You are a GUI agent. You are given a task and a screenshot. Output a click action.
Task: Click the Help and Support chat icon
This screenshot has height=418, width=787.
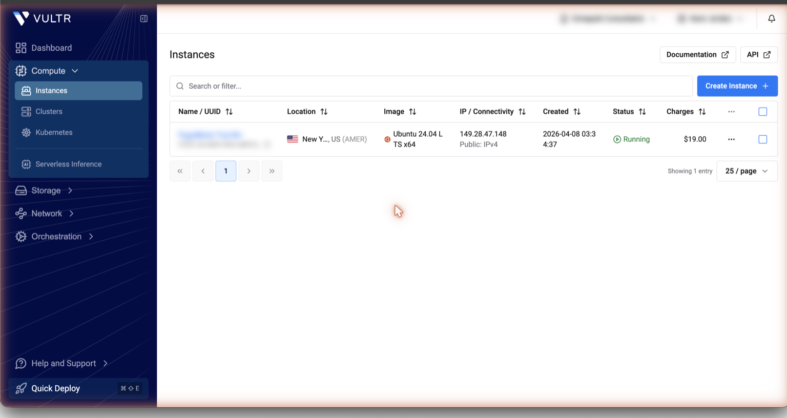point(21,364)
